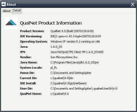Click the Home Dir path value
Viewport: 137px width, 112px height.
[x=71, y=73]
